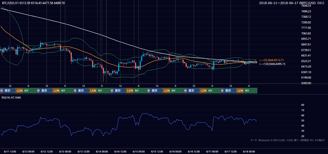Click the 7388.12 price level
The image size is (328, 154).
coord(306,17)
